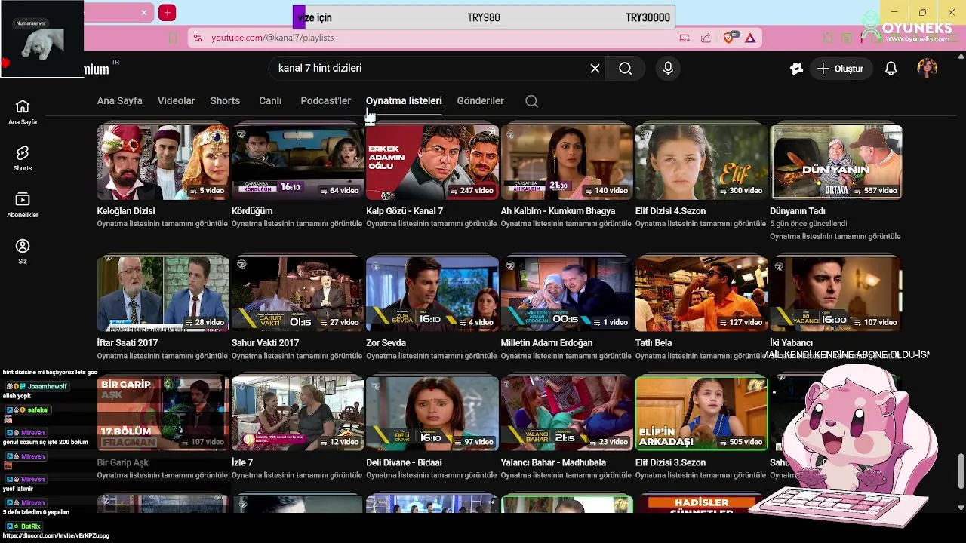Click the share icon in the address bar
The width and height of the screenshot is (966, 543).
[x=706, y=38]
